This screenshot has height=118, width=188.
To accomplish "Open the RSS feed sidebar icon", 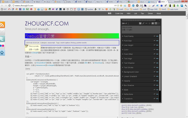I will click(x=2, y=25).
